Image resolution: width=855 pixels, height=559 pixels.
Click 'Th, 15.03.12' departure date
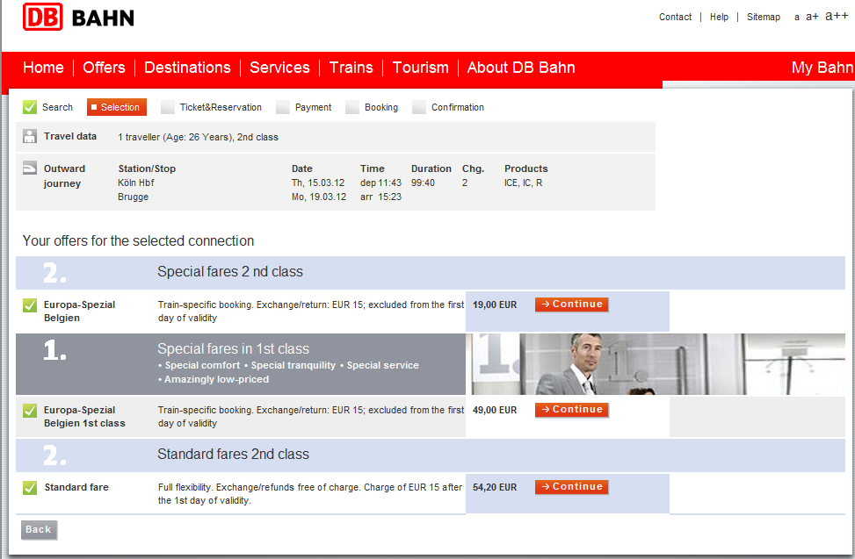318,183
